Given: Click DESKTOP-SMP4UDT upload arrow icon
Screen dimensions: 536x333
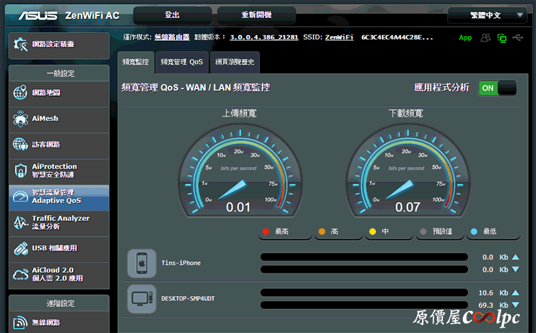Looking at the screenshot, I should coord(516,293).
